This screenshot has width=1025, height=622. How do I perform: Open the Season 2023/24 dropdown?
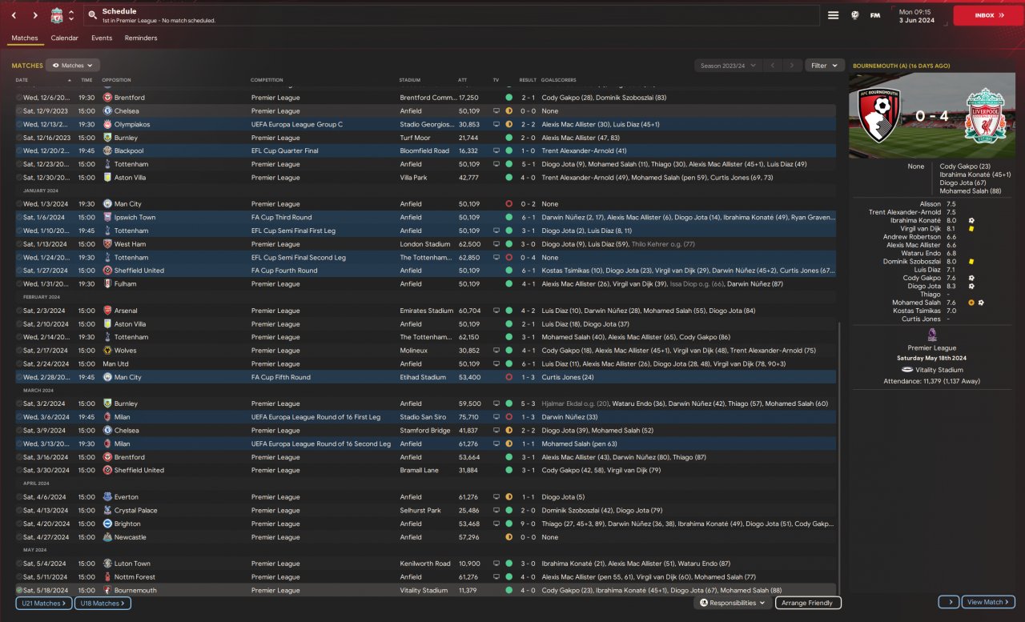[728, 66]
